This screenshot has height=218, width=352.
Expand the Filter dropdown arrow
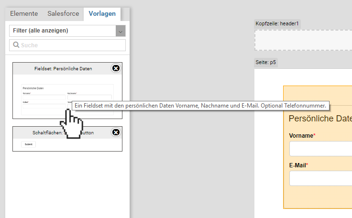(x=121, y=31)
